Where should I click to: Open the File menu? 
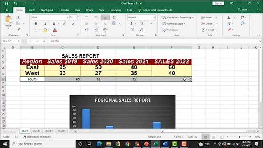[7, 10]
